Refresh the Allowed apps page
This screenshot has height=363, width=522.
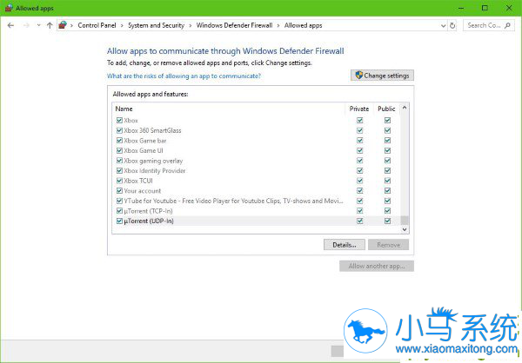452,25
